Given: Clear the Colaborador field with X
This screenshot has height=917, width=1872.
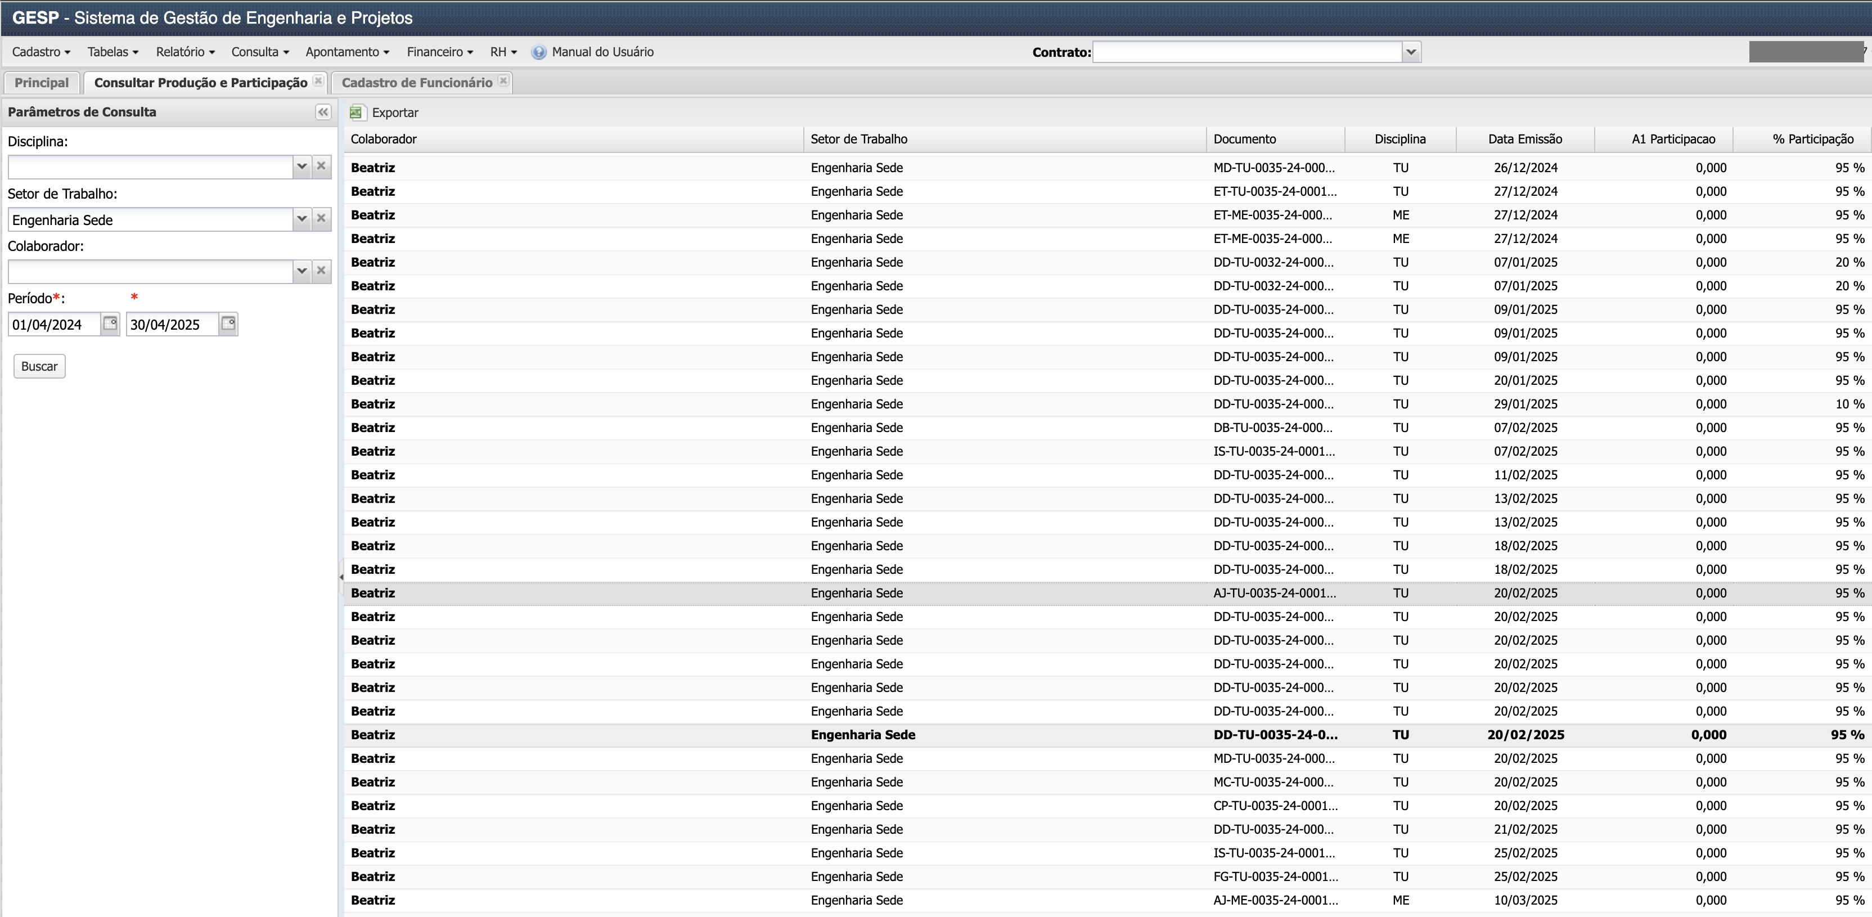Looking at the screenshot, I should [x=321, y=271].
